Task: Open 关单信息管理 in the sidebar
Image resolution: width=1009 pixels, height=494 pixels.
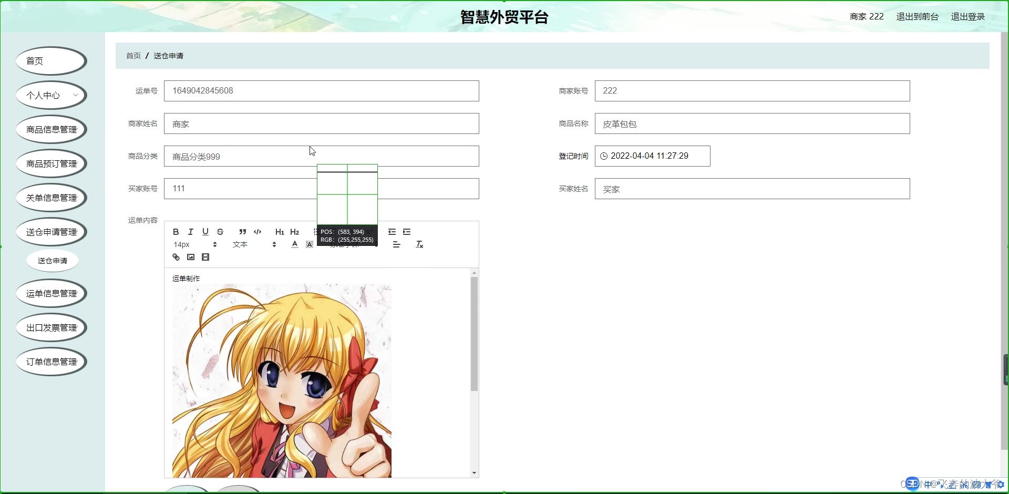Action: coord(52,198)
